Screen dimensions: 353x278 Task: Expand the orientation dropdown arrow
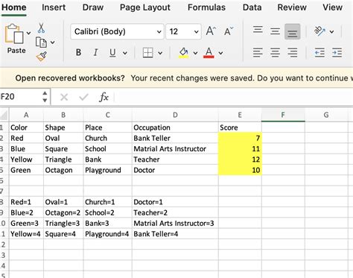pyautogui.click(x=331, y=32)
